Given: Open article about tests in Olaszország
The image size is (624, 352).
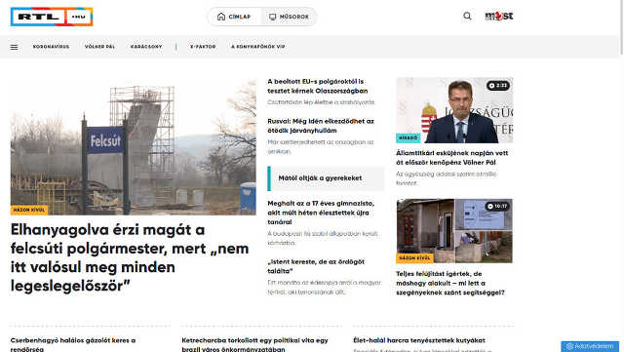Looking at the screenshot, I should click(x=318, y=86).
